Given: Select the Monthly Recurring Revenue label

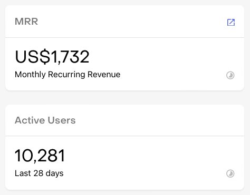Looking at the screenshot, I should [68, 75].
